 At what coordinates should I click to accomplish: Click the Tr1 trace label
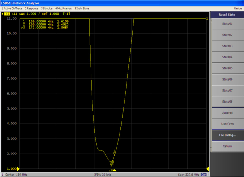pos(6,14)
